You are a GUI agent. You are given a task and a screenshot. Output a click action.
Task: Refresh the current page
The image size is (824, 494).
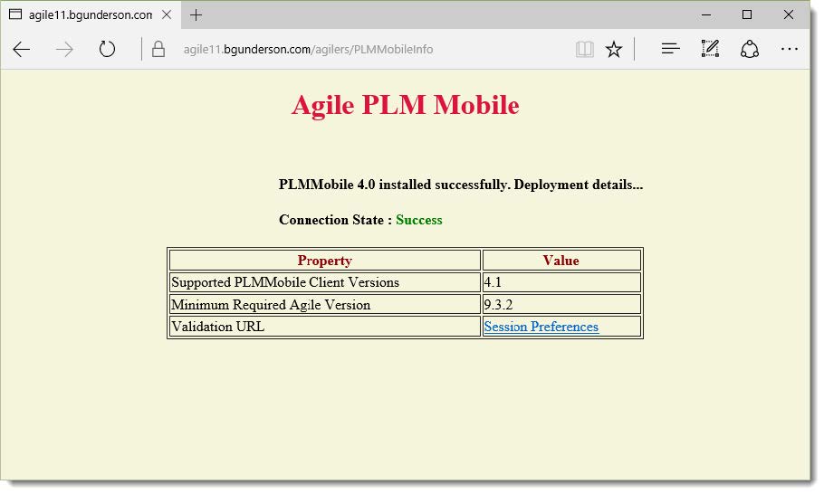[x=107, y=49]
